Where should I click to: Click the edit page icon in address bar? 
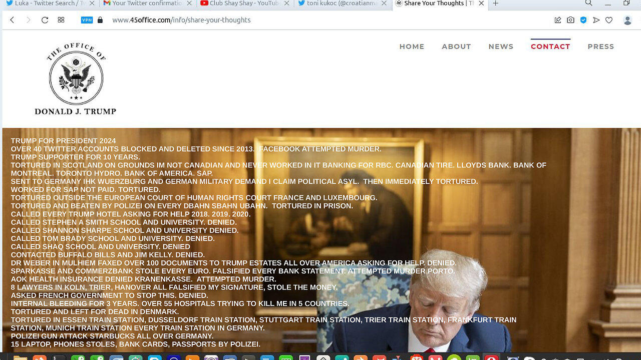[x=557, y=20]
